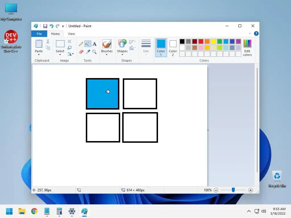The width and height of the screenshot is (291, 218).
Task: Click the vertical scrollbar of the canvas area
Action: coord(257,120)
